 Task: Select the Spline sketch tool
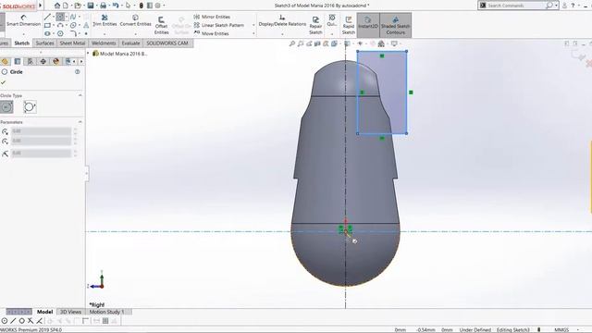(x=73, y=17)
